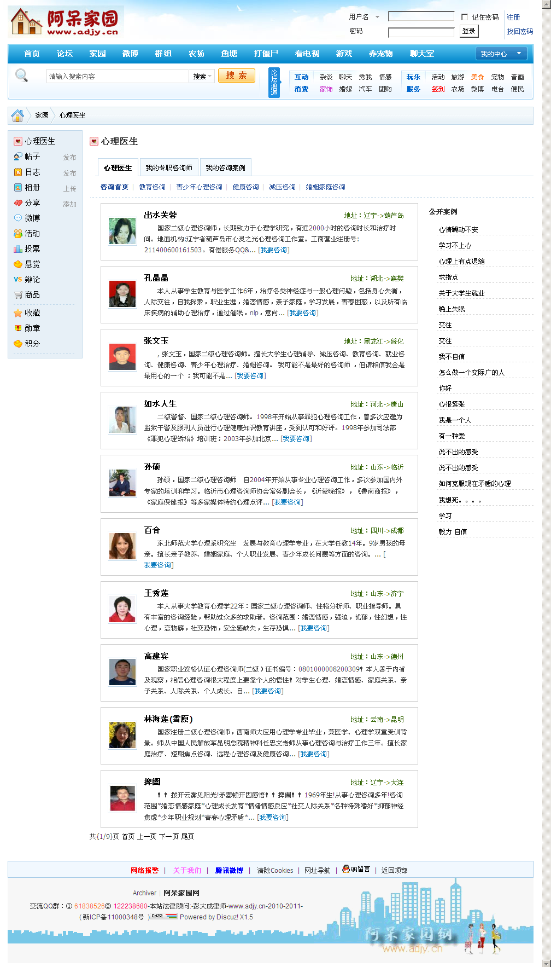Open 商品 sidebar icon
This screenshot has width=551, height=967.
(18, 294)
